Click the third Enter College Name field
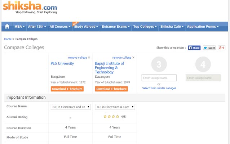 159,78
